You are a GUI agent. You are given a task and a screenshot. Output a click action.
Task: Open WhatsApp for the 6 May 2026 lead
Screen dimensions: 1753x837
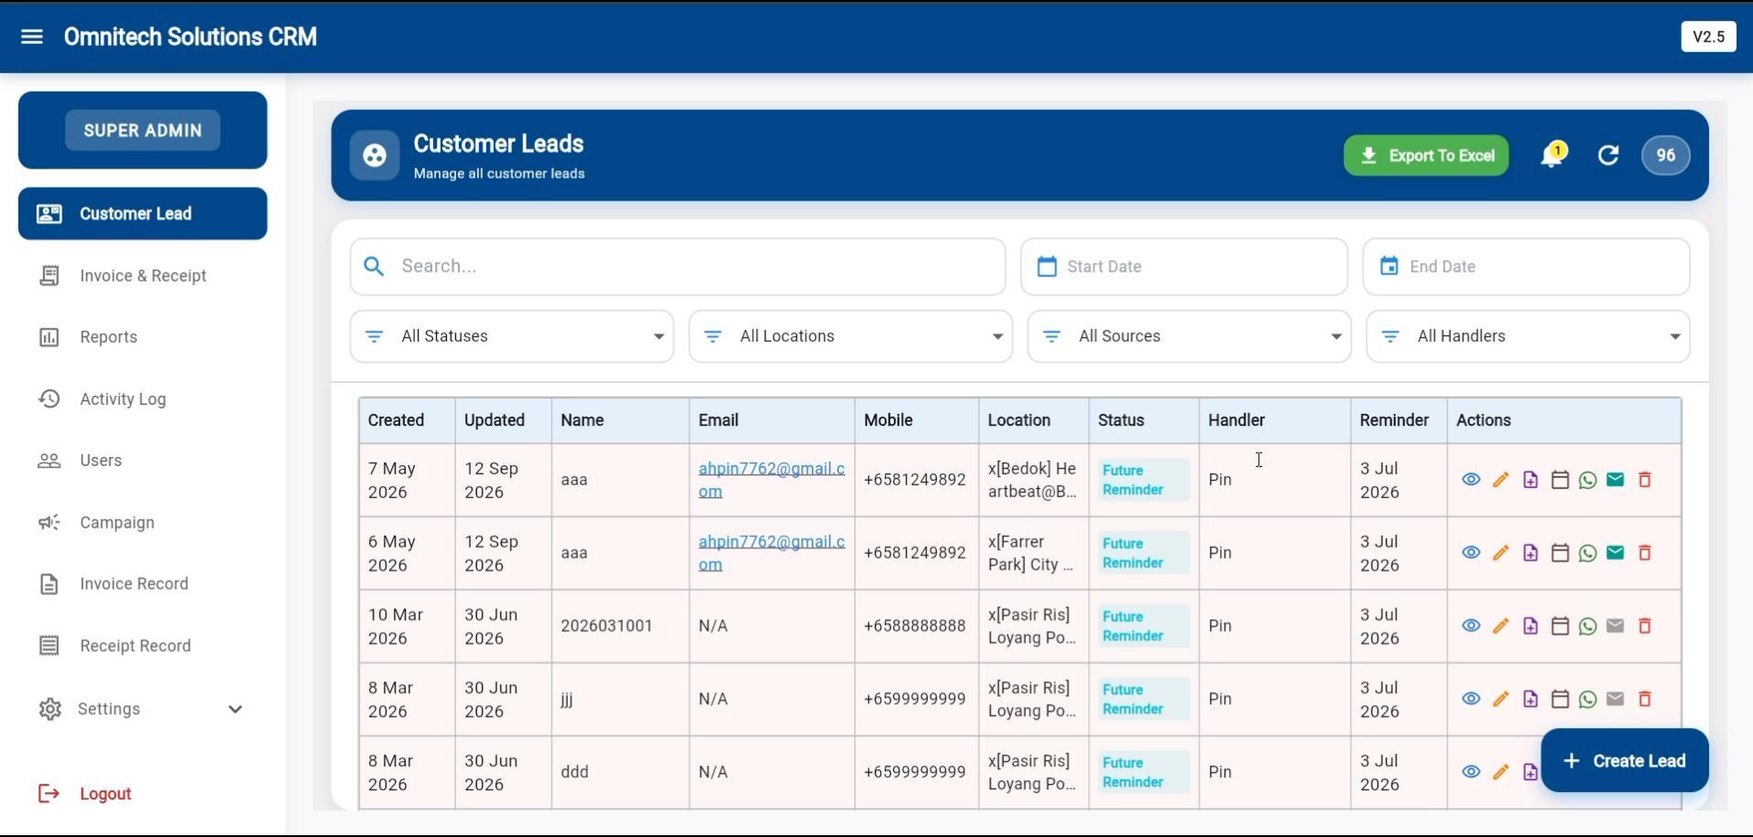1588,553
